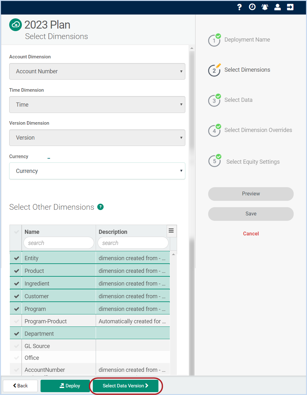307x395 pixels.
Task: Open the Version Dimension dropdown
Action: coord(97,138)
